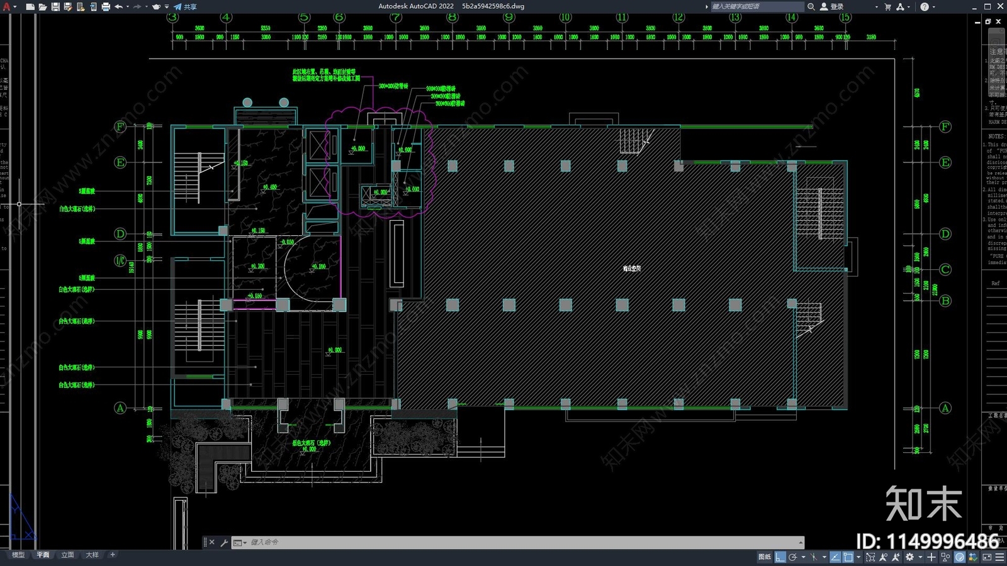Switch to the 立面 layout tab
This screenshot has height=566, width=1007.
pyautogui.click(x=67, y=555)
